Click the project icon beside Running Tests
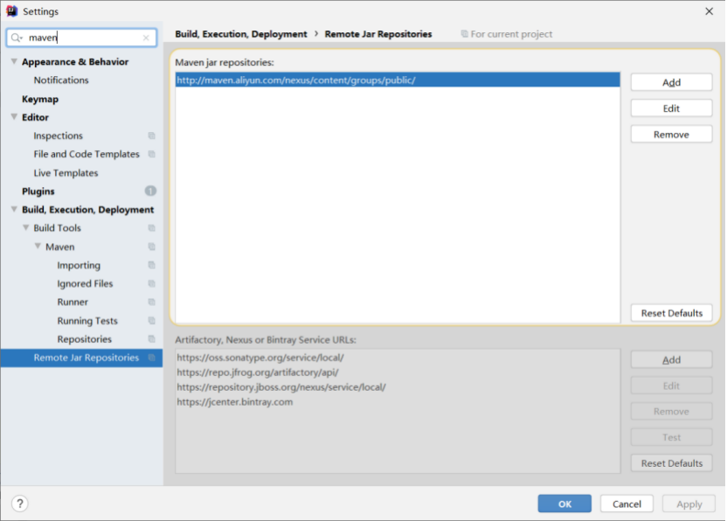 [x=152, y=321]
